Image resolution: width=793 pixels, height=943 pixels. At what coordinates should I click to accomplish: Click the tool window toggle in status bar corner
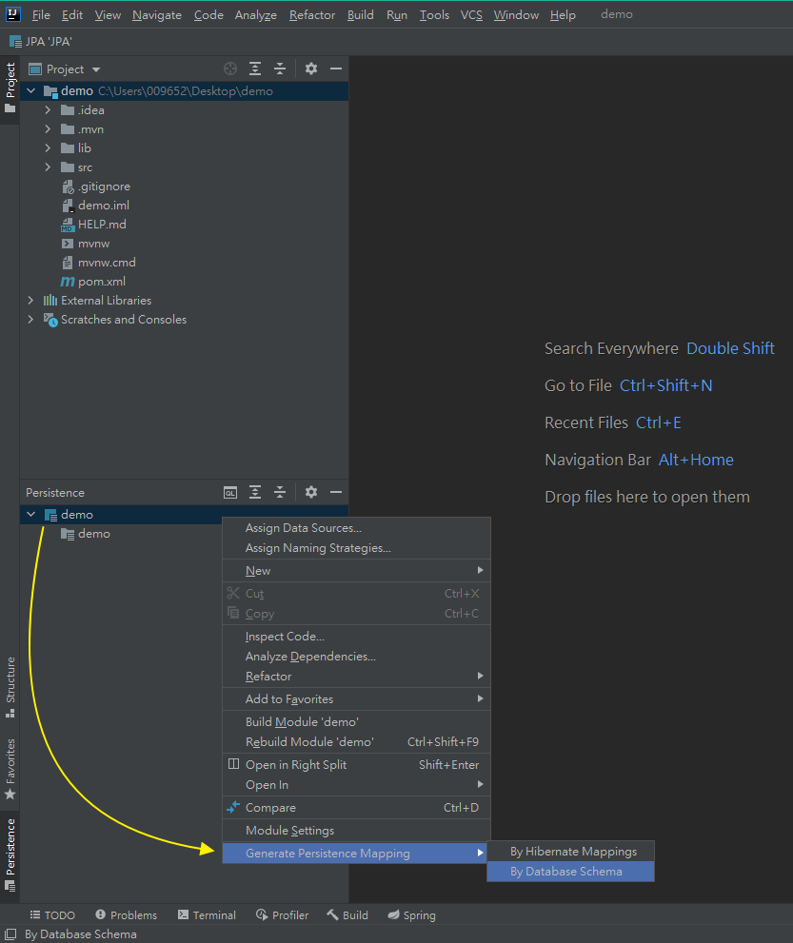tap(10, 934)
